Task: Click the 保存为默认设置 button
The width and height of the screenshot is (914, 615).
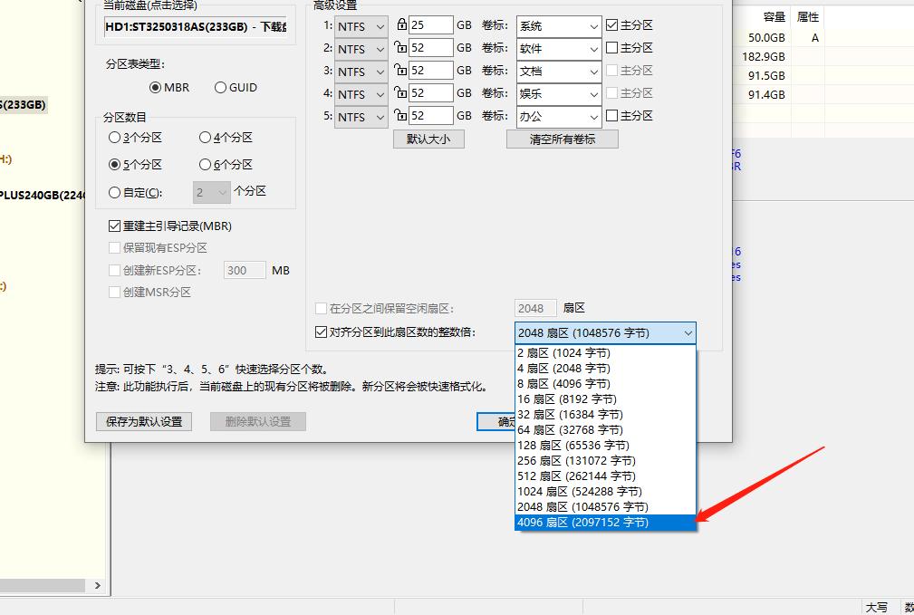Action: click(143, 421)
